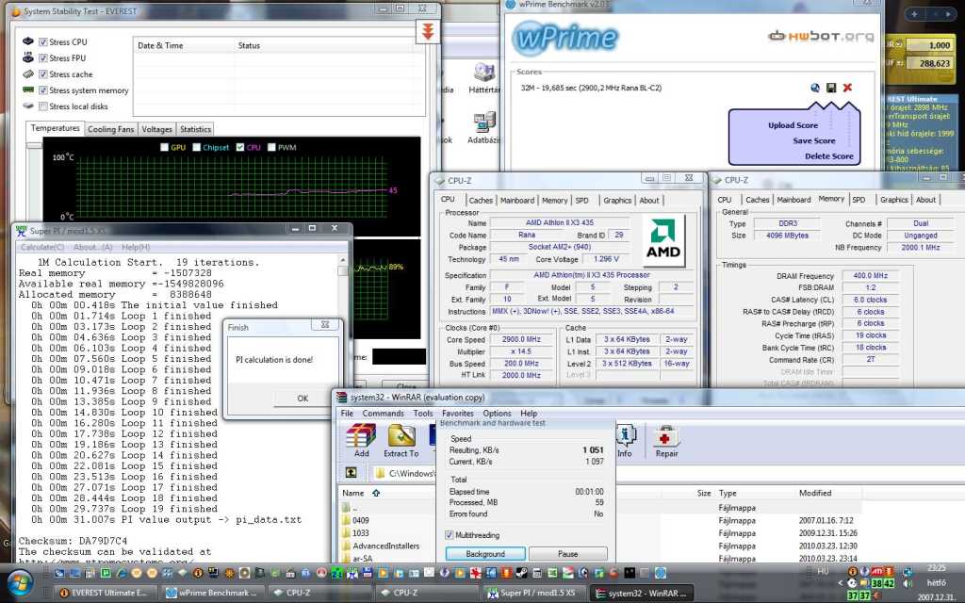Enable the PWM graph checkbox
Image resolution: width=965 pixels, height=603 pixels.
(x=271, y=147)
